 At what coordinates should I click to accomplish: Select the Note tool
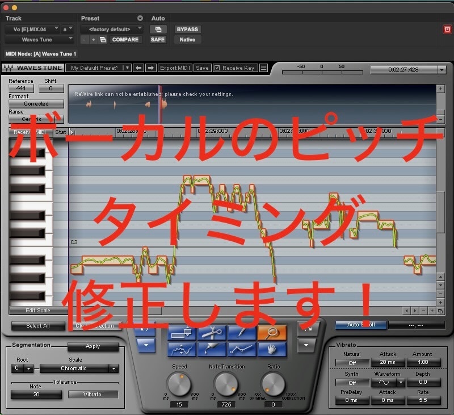[182, 333]
